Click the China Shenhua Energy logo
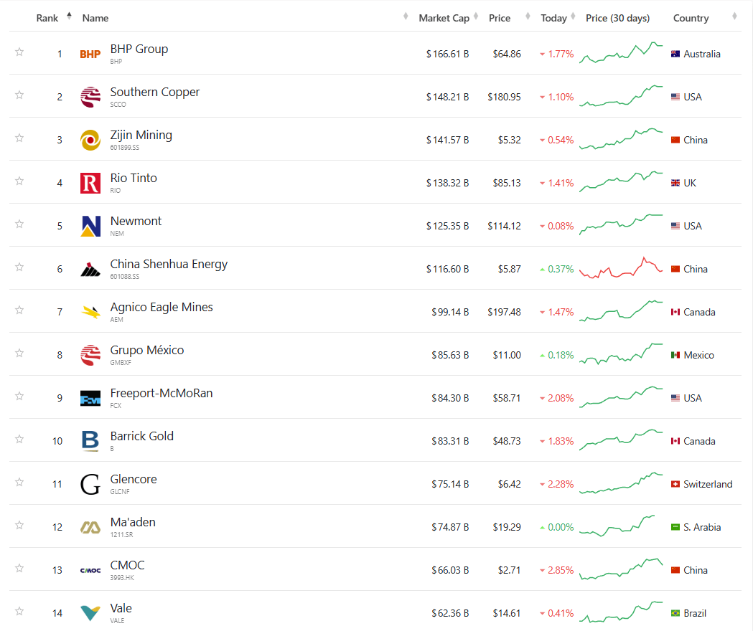The width and height of the screenshot is (753, 631). pos(89,268)
